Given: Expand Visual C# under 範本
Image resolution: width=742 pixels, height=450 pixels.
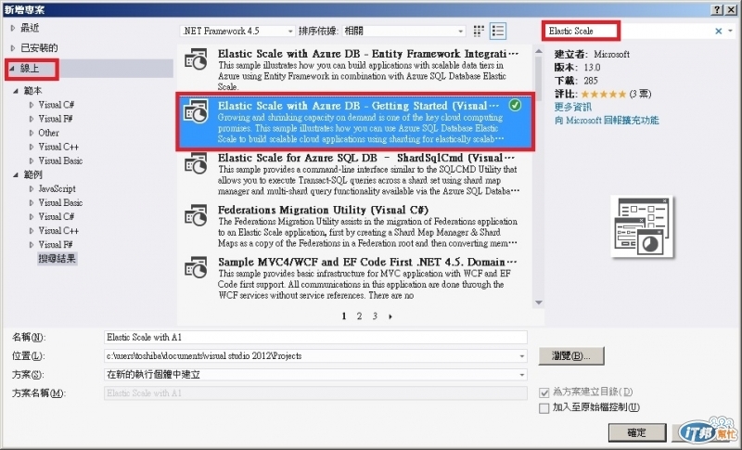Looking at the screenshot, I should [32, 105].
